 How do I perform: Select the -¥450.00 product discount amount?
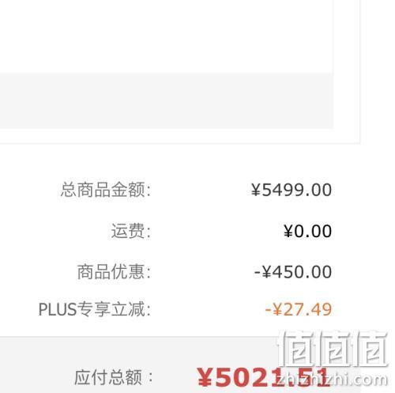(x=293, y=272)
